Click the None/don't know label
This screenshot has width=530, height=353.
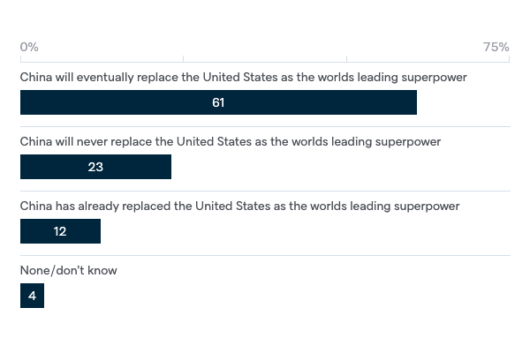pyautogui.click(x=69, y=270)
